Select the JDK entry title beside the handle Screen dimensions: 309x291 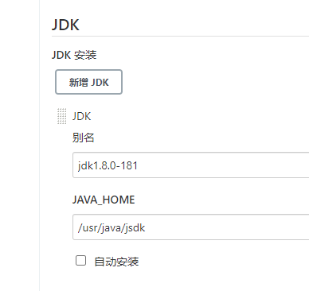click(82, 116)
